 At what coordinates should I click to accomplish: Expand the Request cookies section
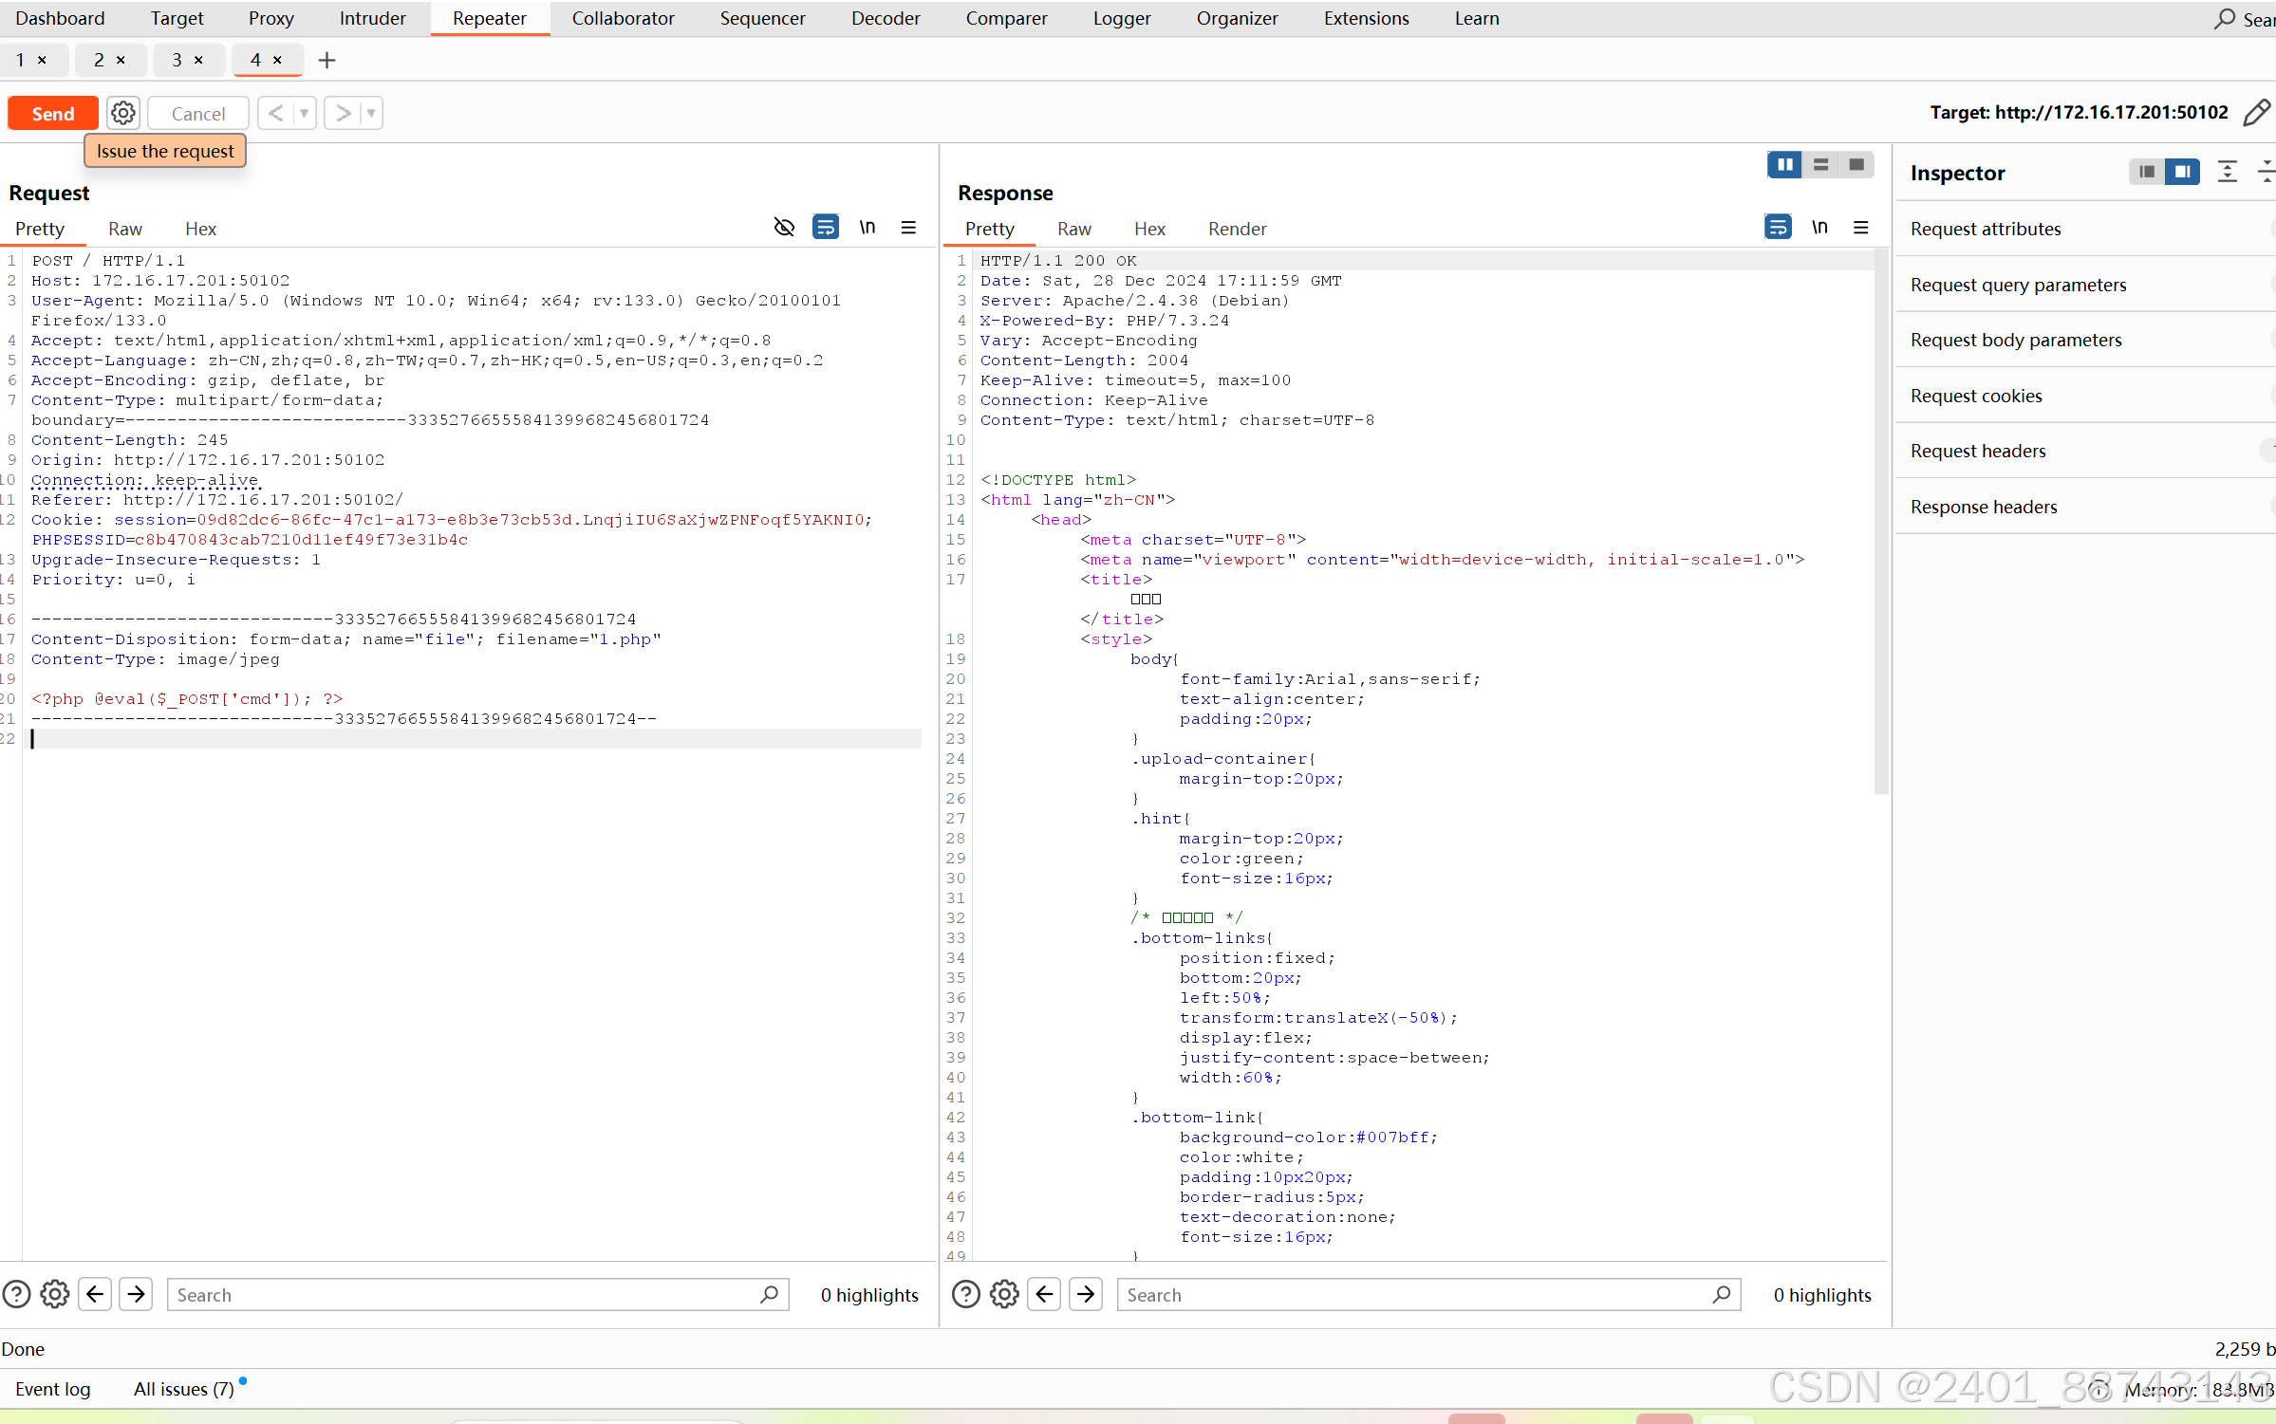click(x=1976, y=396)
